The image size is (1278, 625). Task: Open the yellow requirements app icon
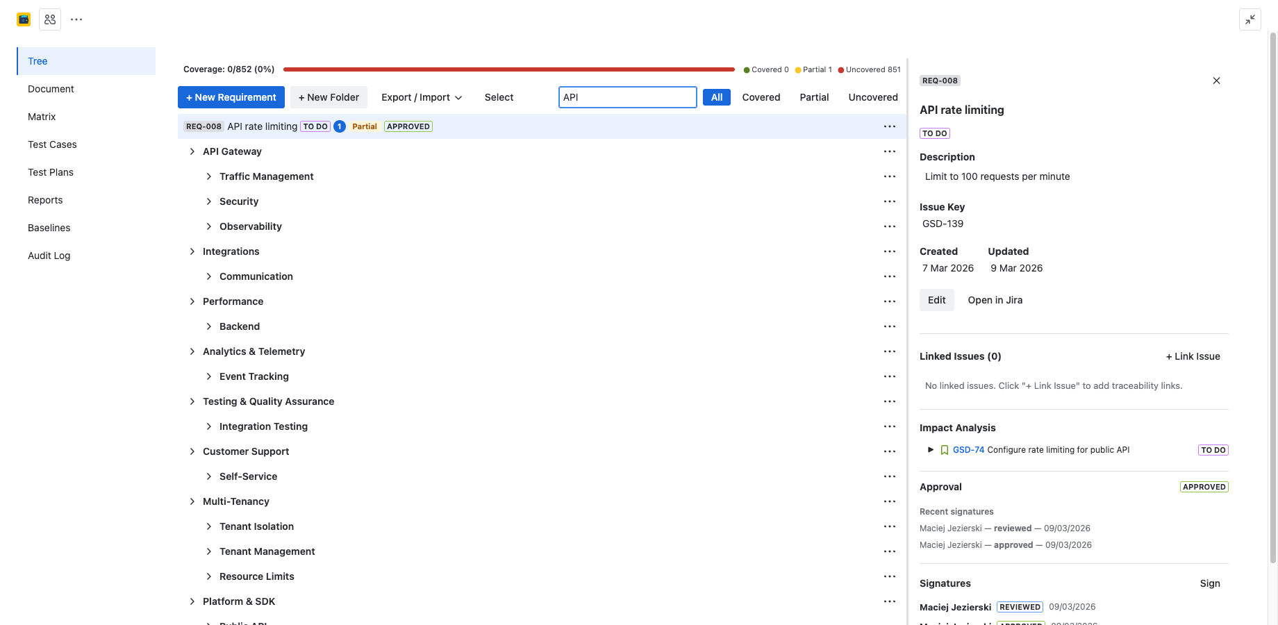coord(23,19)
